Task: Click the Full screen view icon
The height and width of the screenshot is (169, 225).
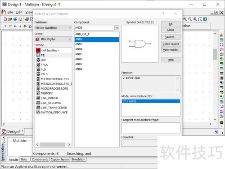Action: coord(205,19)
